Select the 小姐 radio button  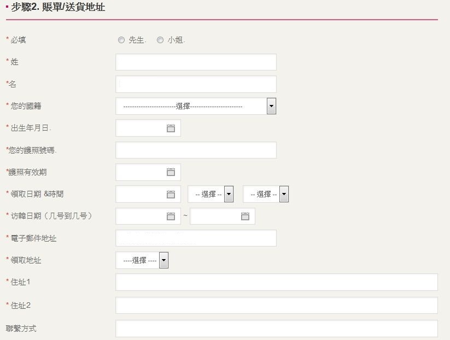point(160,40)
